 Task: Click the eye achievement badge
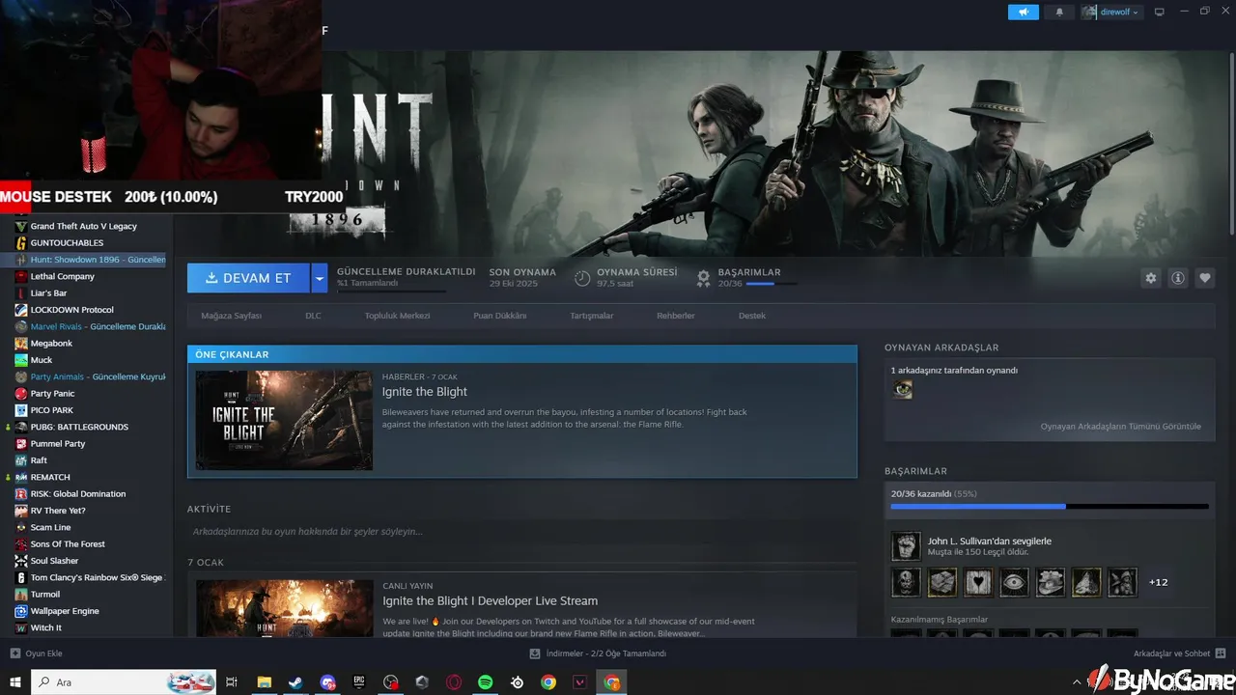pyautogui.click(x=1014, y=582)
